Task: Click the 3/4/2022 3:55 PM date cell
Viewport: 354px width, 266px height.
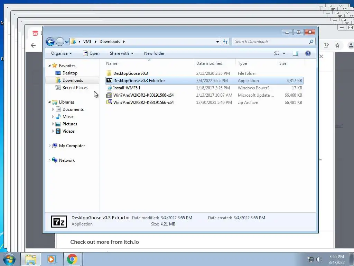Action: coord(212,81)
